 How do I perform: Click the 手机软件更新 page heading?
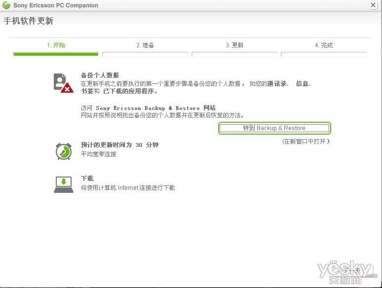coord(28,21)
